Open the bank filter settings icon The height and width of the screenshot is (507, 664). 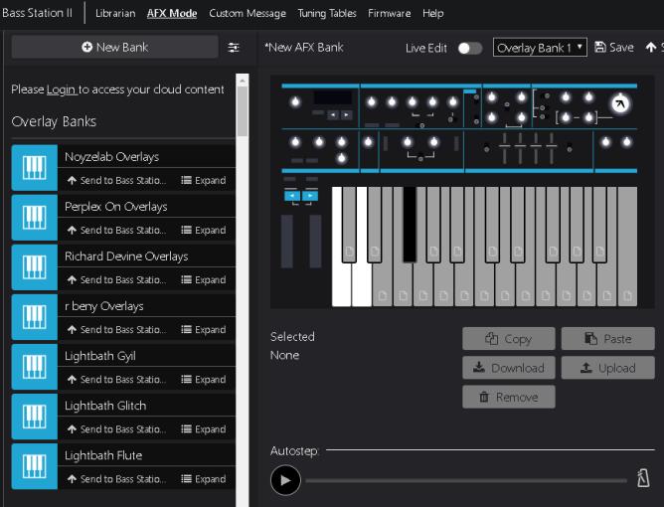click(234, 47)
